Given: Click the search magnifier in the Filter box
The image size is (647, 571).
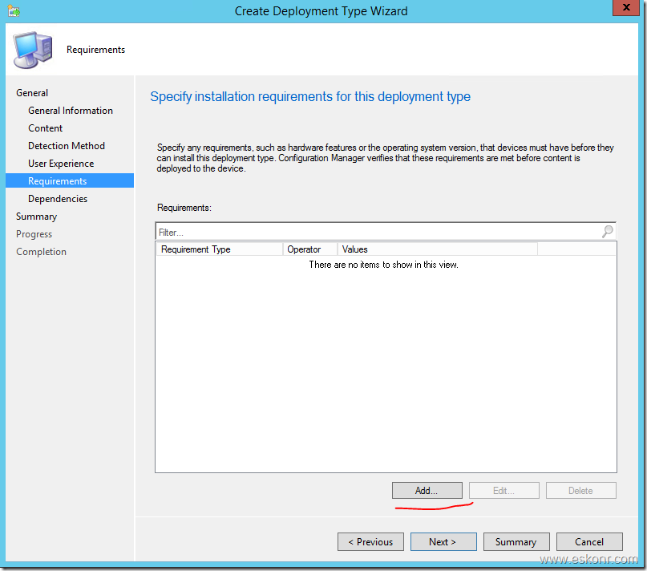Looking at the screenshot, I should click(x=608, y=231).
